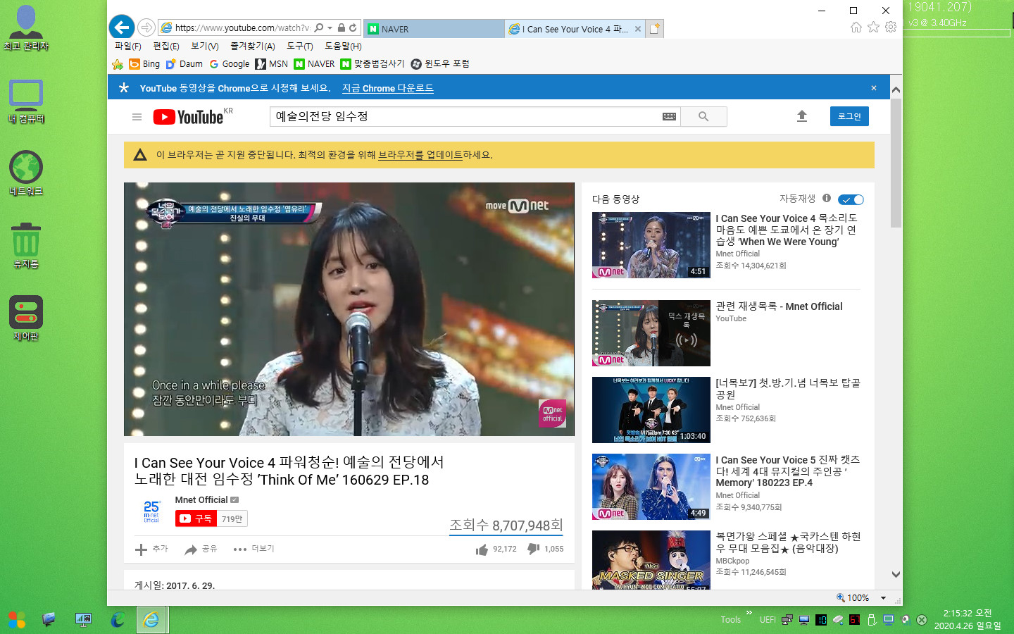The height and width of the screenshot is (634, 1014).
Task: Click the autoplay info icon
Action: [x=827, y=199]
